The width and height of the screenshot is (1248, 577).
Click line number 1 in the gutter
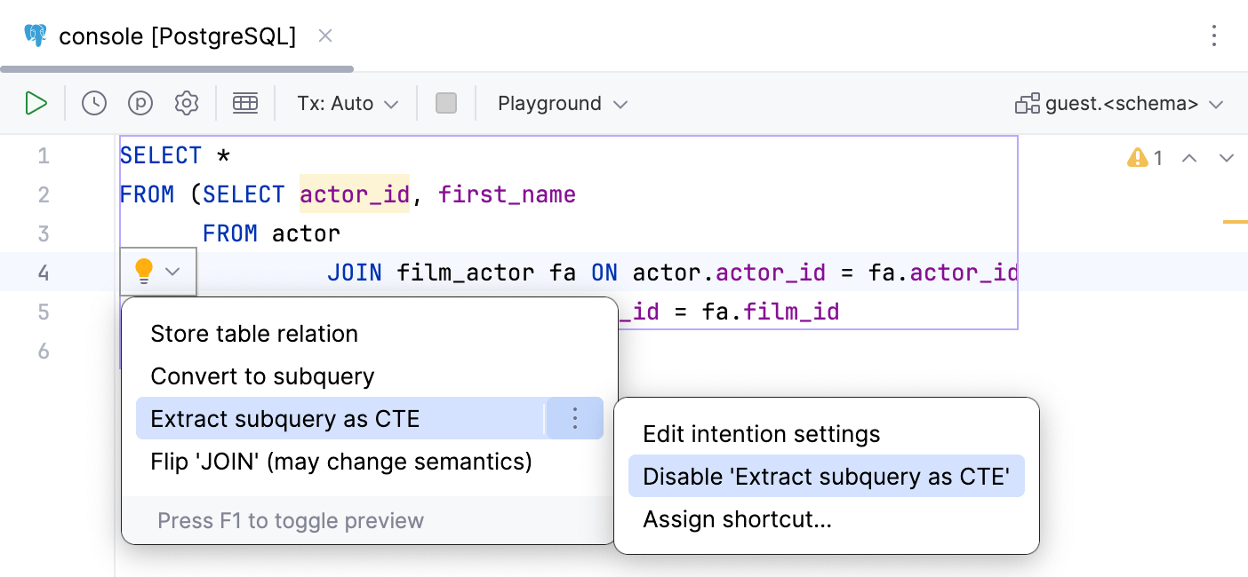[x=44, y=156]
